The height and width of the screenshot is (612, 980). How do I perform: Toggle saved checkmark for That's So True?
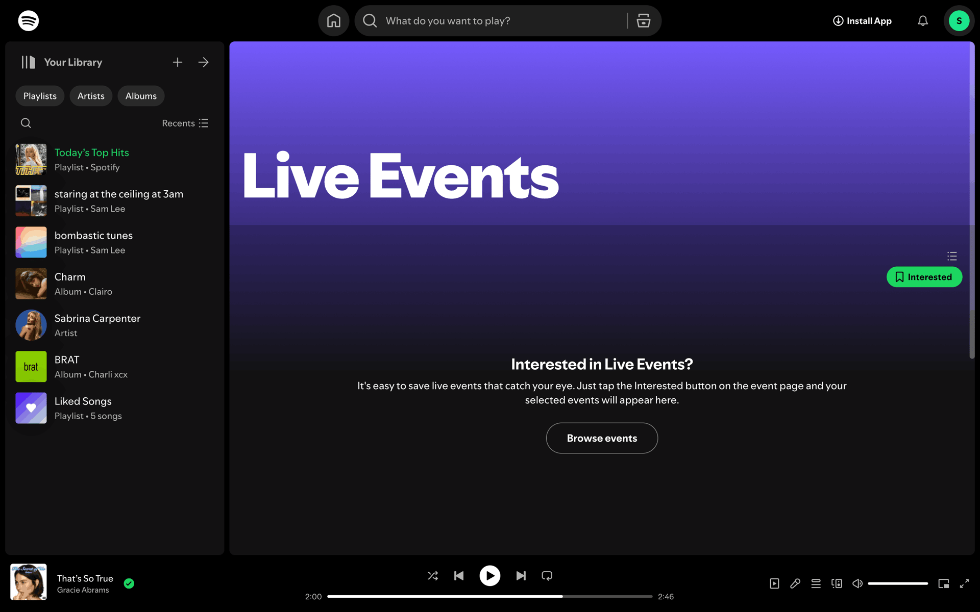coord(129,583)
